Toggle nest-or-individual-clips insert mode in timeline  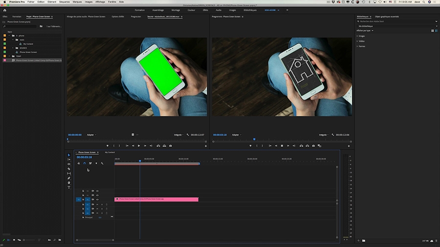pos(79,163)
